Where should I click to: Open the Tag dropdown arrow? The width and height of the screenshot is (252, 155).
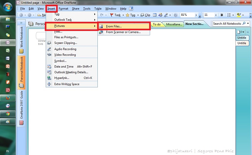pyautogui.click(x=138, y=15)
